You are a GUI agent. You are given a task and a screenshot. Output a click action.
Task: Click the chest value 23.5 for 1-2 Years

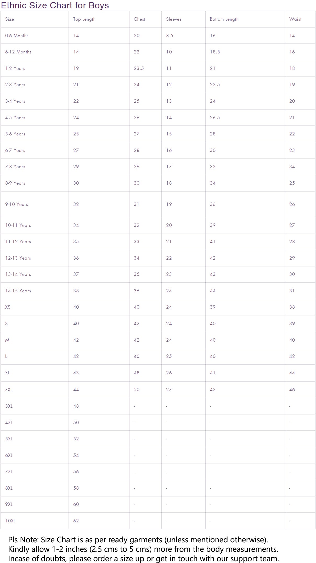tap(139, 68)
